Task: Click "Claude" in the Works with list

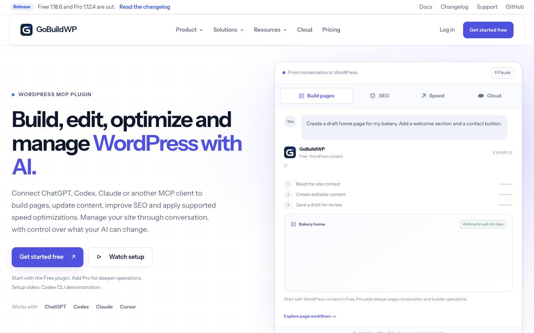Action: 104,307
